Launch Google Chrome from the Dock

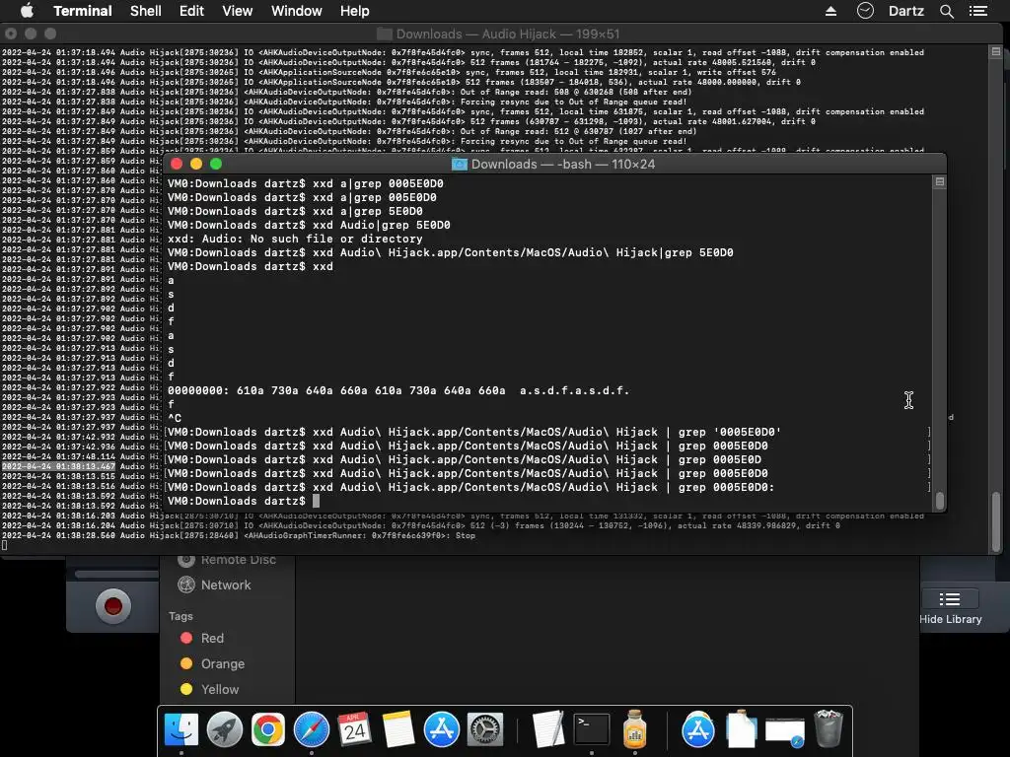tap(268, 729)
